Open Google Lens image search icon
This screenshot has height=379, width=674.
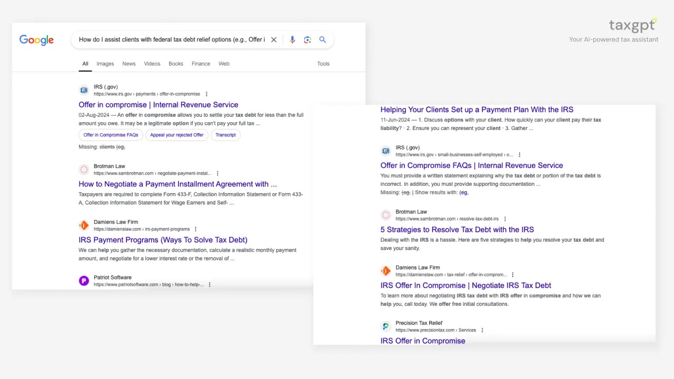click(308, 39)
